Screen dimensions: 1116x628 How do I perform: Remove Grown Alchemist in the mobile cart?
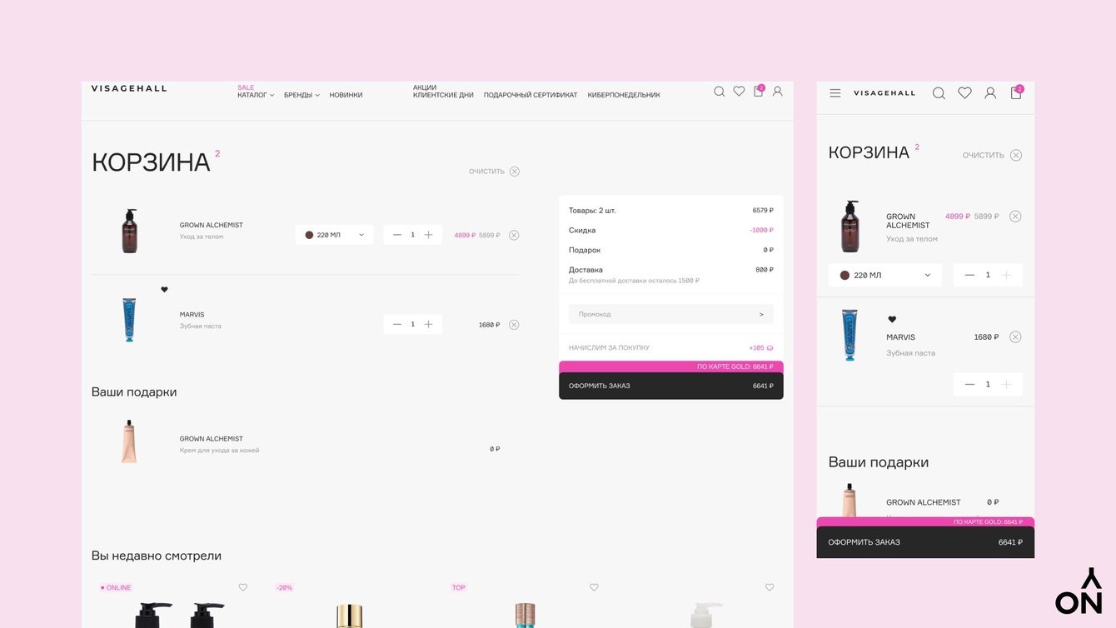click(1015, 217)
